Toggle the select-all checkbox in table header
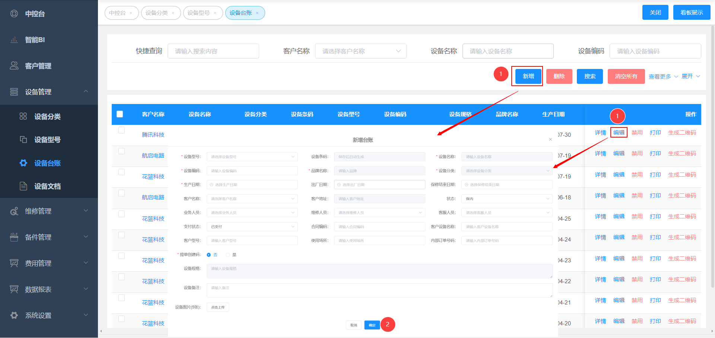Screen dimensions: 715x338 pos(120,114)
